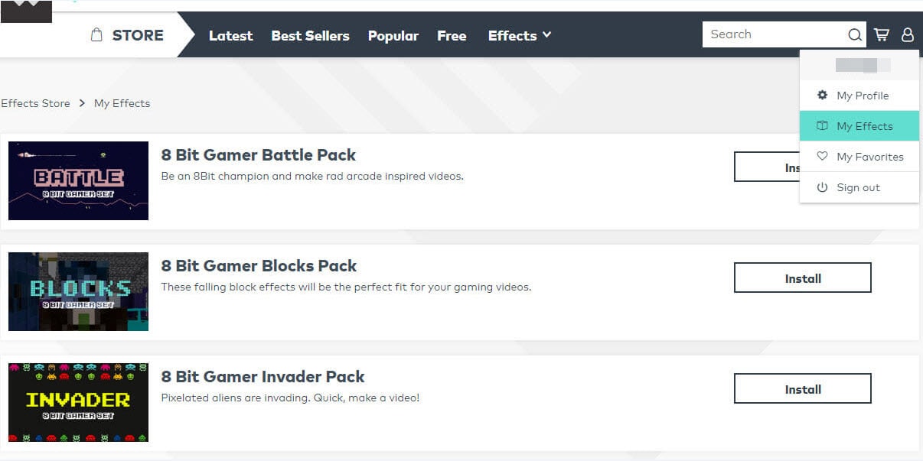Install the 8 Bit Gamer Blocks Pack
Screen dimensions: 923x461
(x=802, y=278)
